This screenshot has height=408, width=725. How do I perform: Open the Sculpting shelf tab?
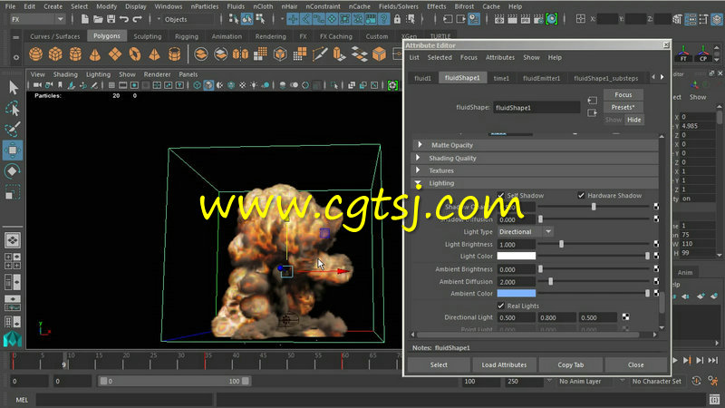148,36
